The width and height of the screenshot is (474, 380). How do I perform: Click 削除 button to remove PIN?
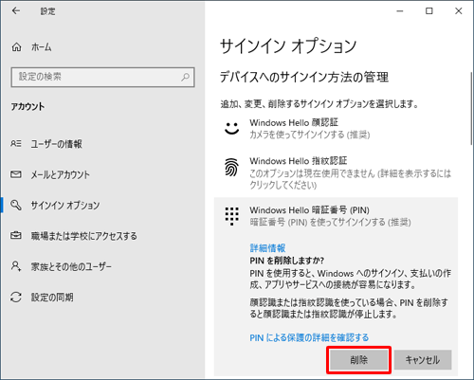click(359, 360)
